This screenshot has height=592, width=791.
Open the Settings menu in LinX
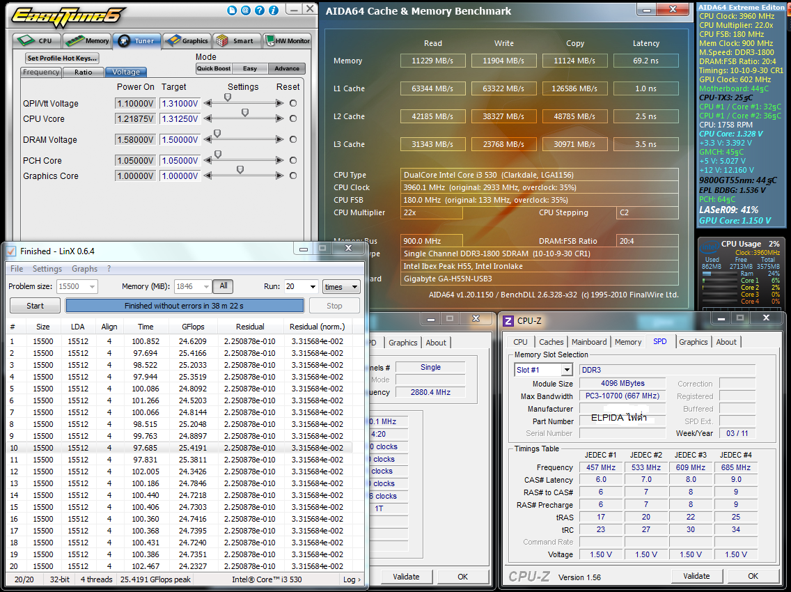pyautogui.click(x=47, y=269)
